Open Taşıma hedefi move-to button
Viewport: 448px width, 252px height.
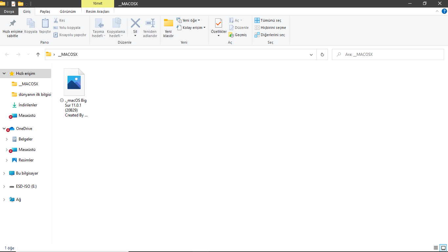(98, 28)
